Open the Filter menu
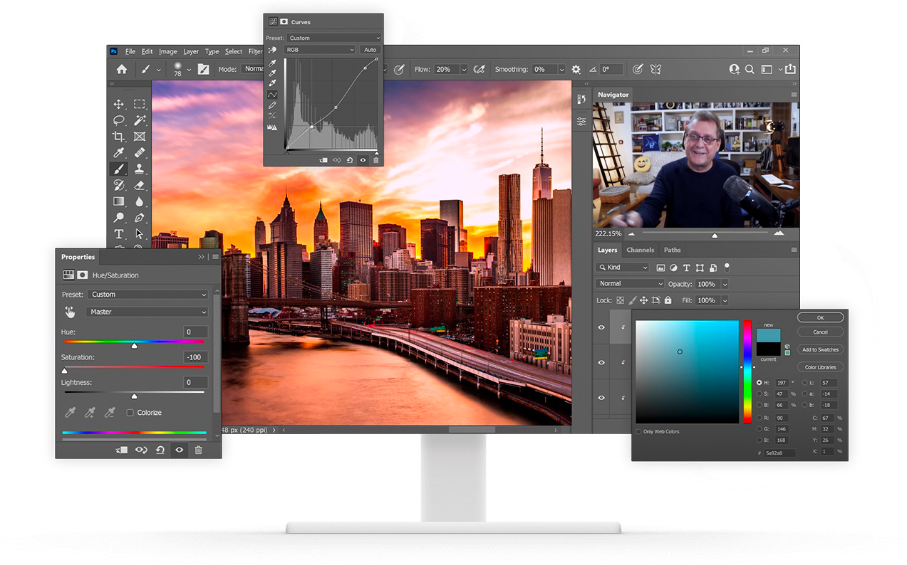This screenshot has width=907, height=565. coord(255,52)
